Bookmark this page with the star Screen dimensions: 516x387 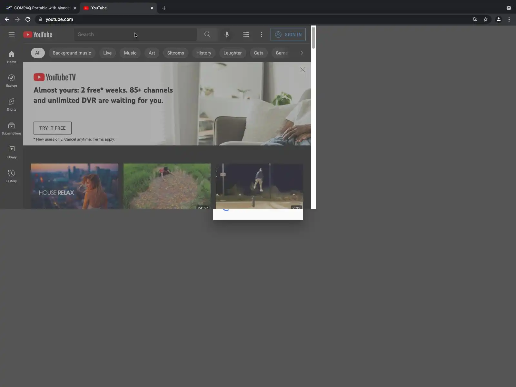click(486, 19)
